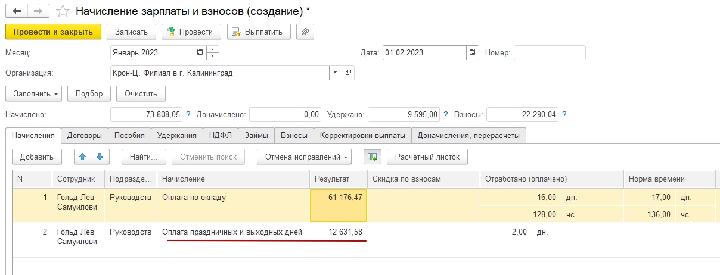Open the Отмена исправлений dropdown
The height and width of the screenshot is (275, 720).
click(304, 157)
